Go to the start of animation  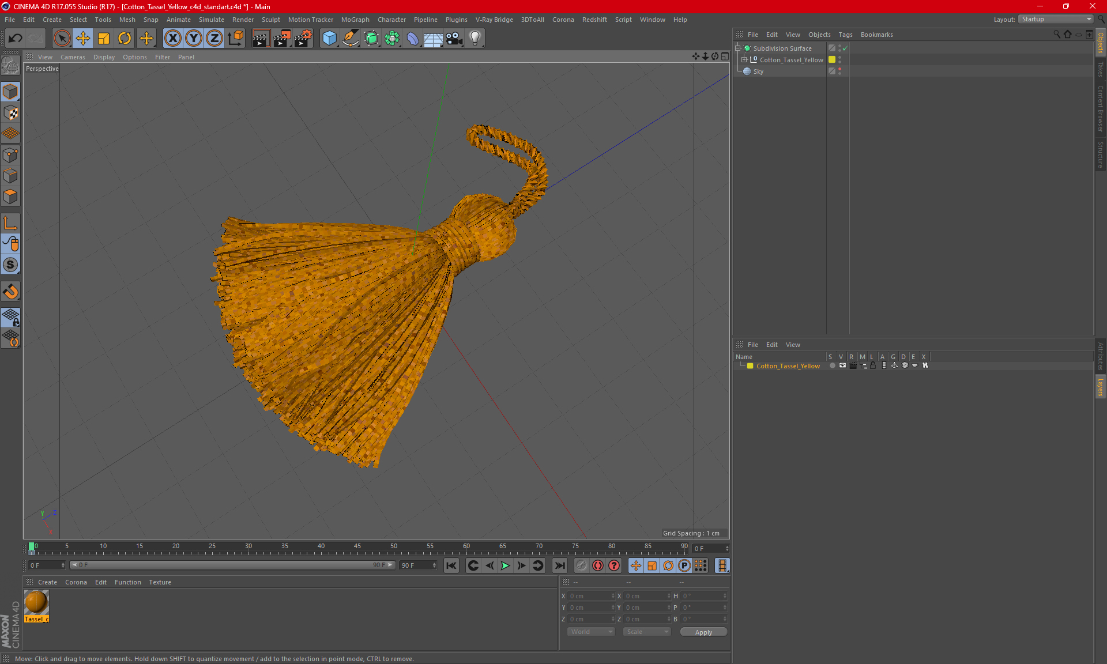tap(451, 565)
